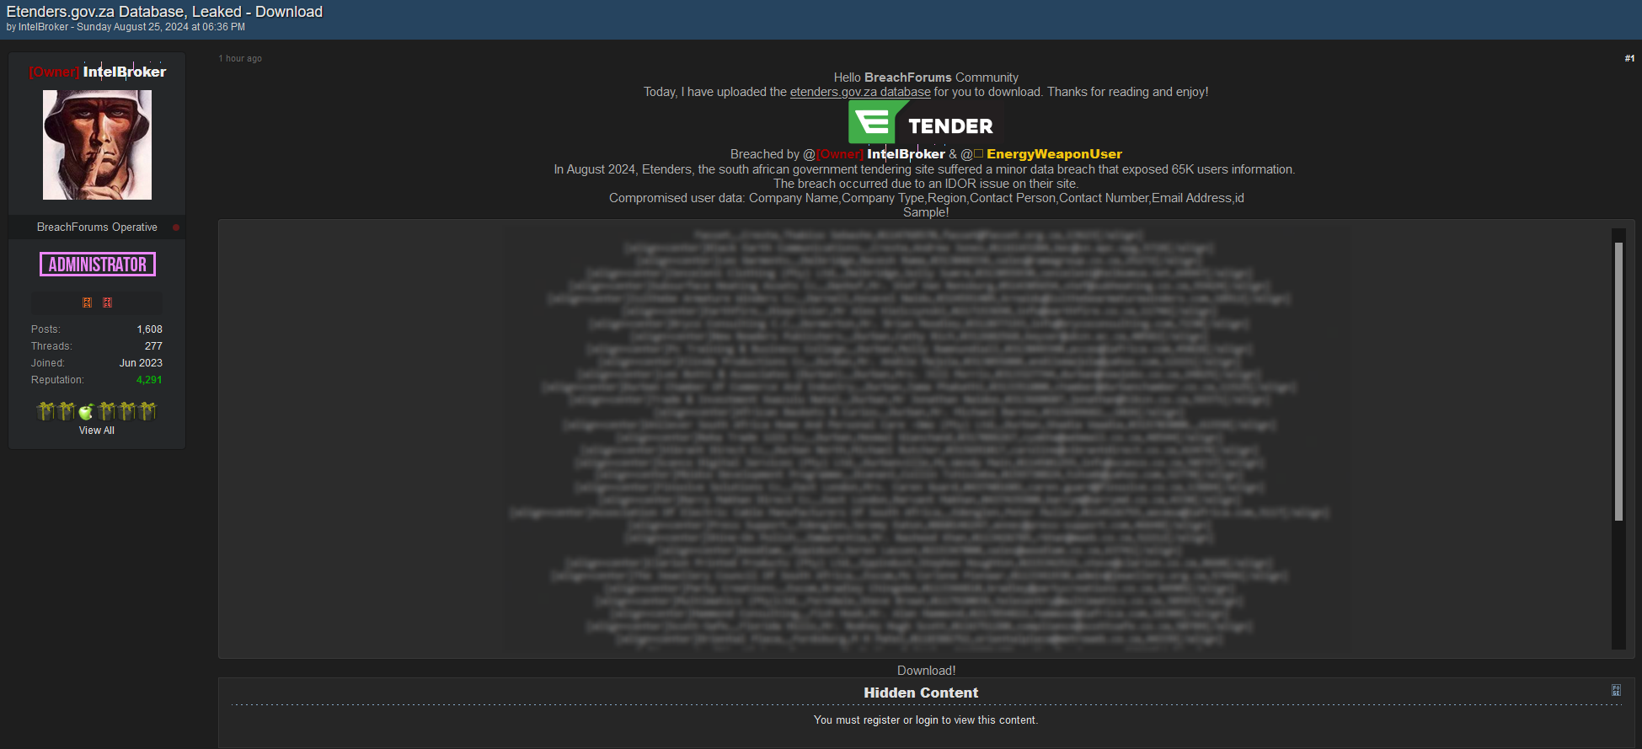Click the 1,608 posts count
Screen dimensions: 1642x749
[x=150, y=329]
